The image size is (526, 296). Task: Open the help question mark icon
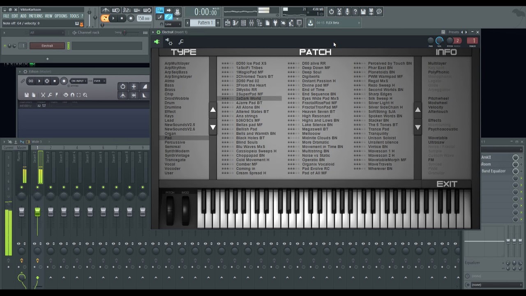tap(355, 12)
